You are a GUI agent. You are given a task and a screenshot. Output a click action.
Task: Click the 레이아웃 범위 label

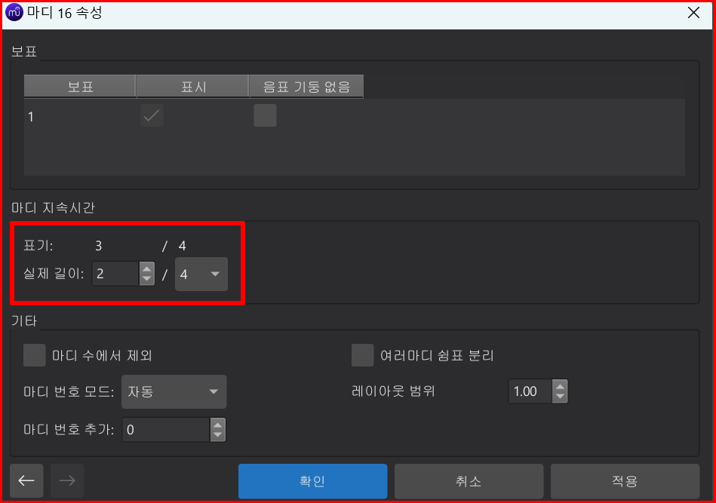(x=393, y=391)
